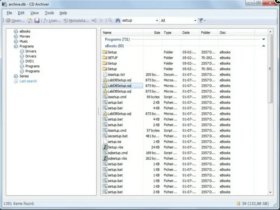Image resolution: width=280 pixels, height=210 pixels.
Task: Open the All category dropdown
Action: (x=178, y=21)
